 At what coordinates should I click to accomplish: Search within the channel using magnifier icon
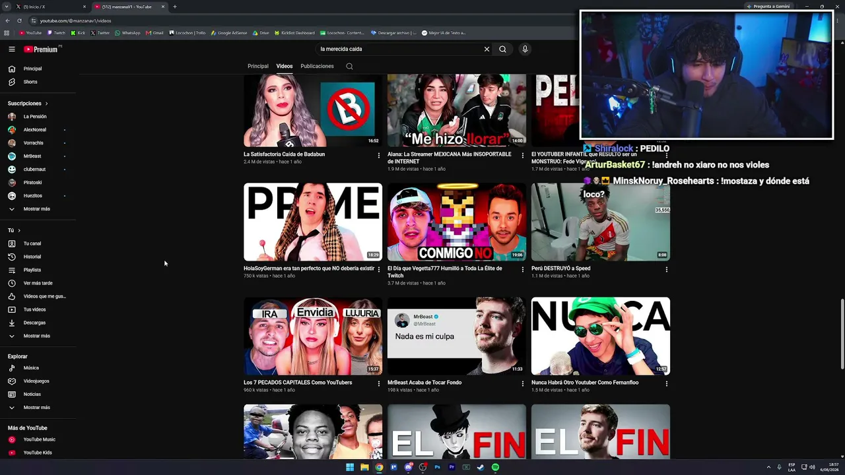(349, 66)
